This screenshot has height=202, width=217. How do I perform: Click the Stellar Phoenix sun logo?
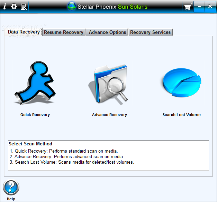click(x=72, y=6)
